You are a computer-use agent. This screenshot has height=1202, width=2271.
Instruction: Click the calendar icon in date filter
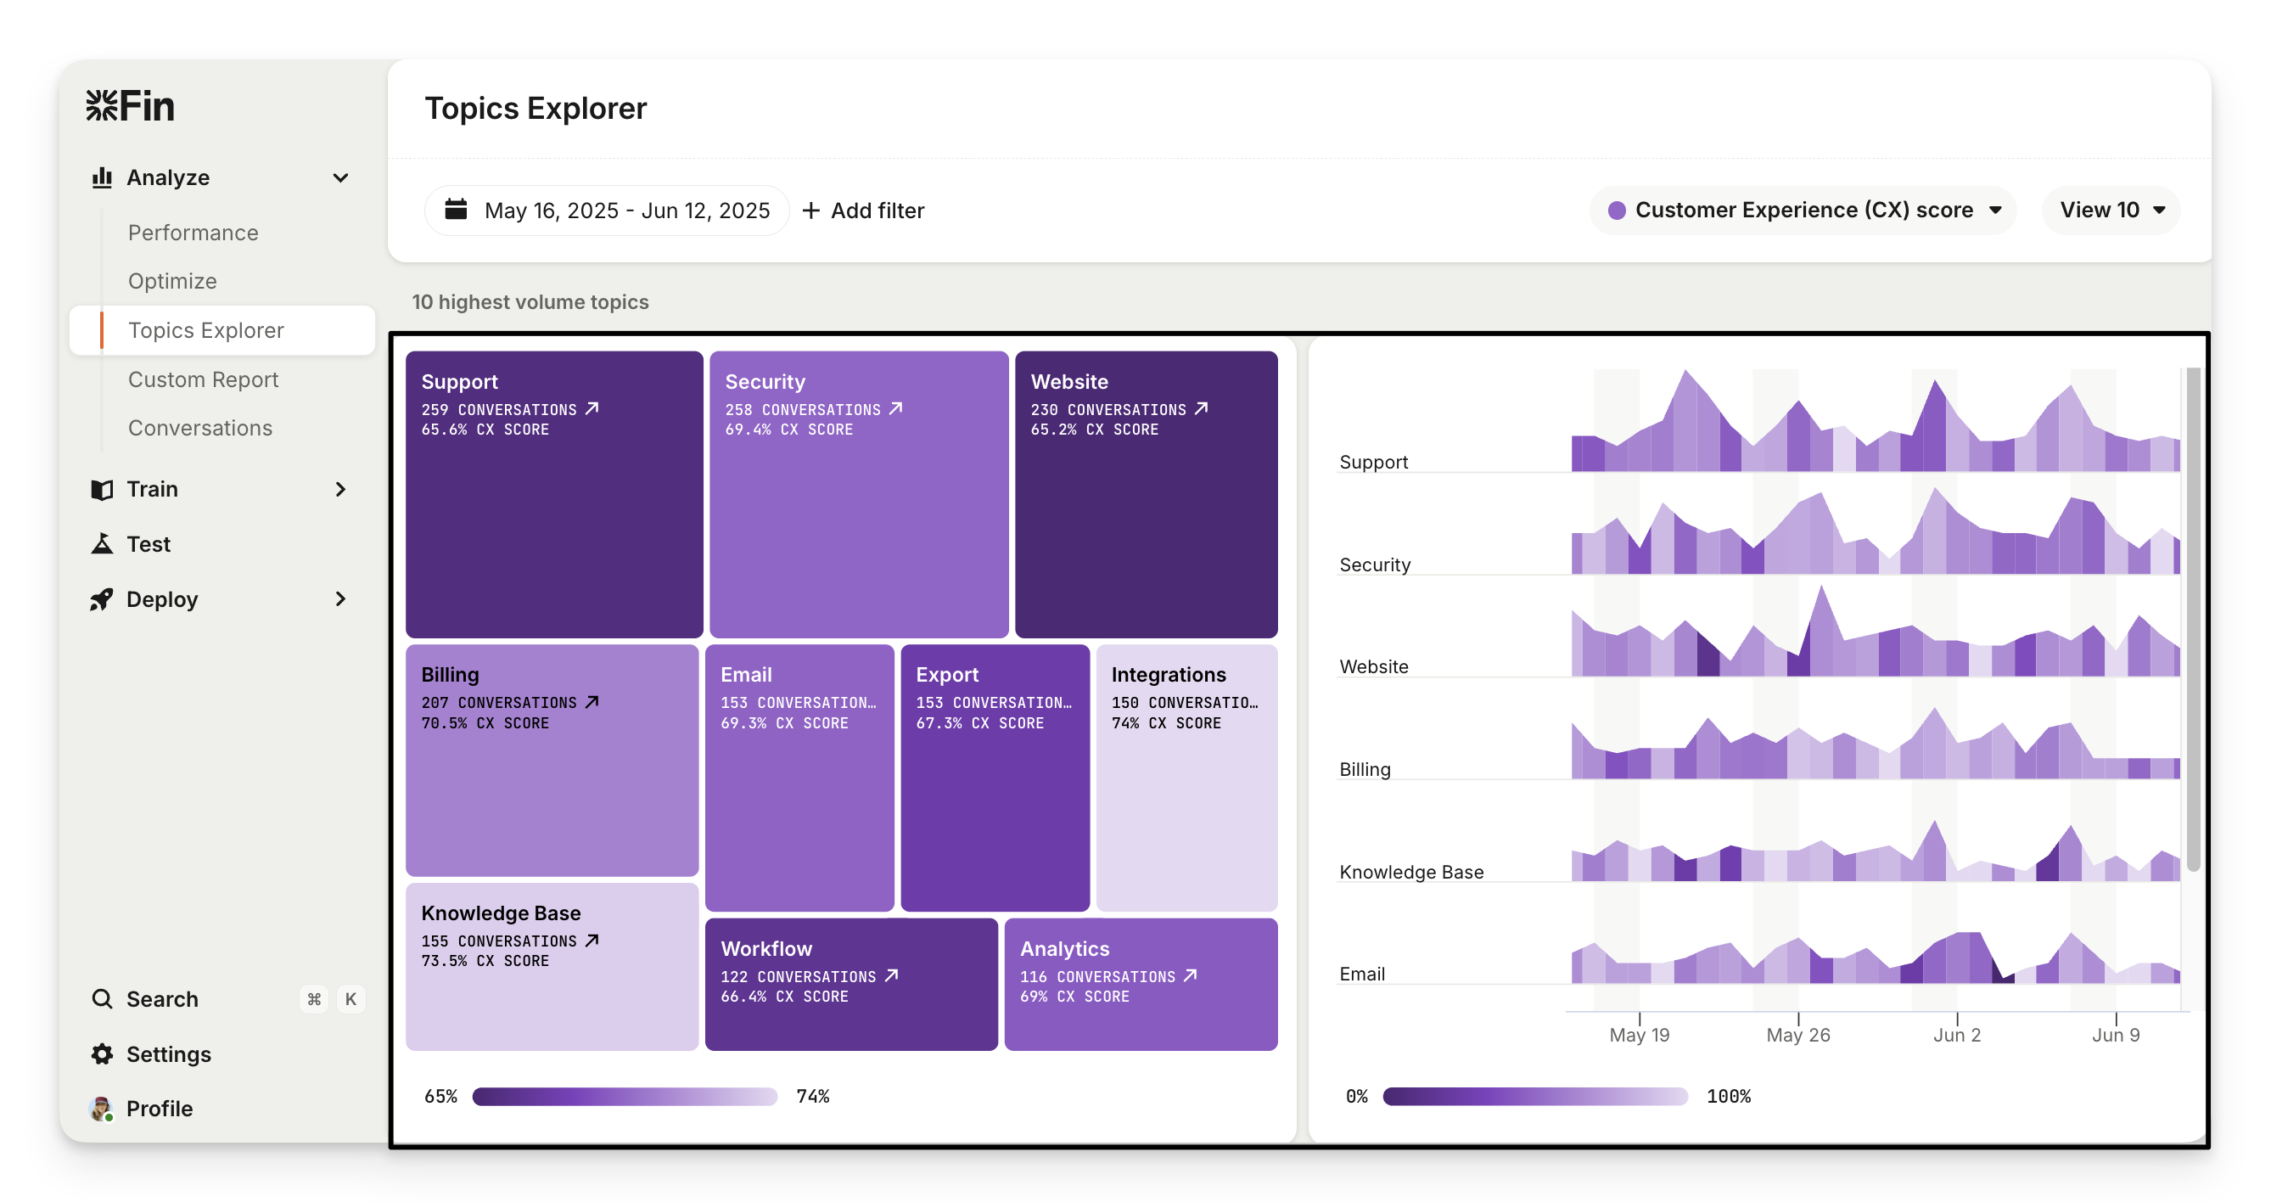coord(456,210)
